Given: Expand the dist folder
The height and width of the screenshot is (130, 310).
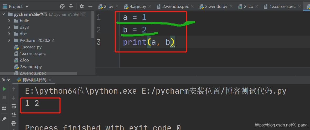Looking at the screenshot, I should click(x=9, y=34).
